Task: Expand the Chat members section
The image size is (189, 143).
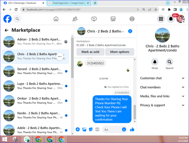Action: click(162, 87)
